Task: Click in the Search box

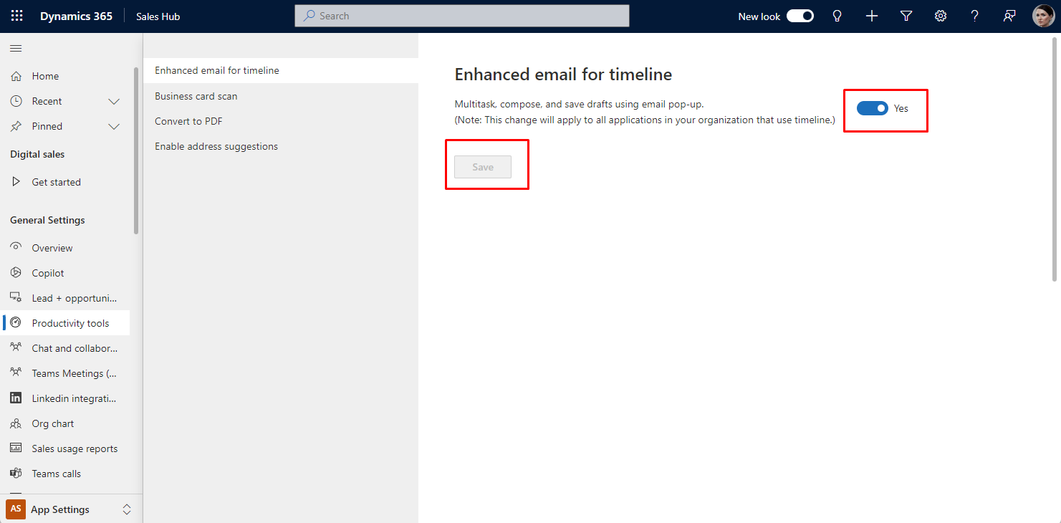Action: [462, 16]
